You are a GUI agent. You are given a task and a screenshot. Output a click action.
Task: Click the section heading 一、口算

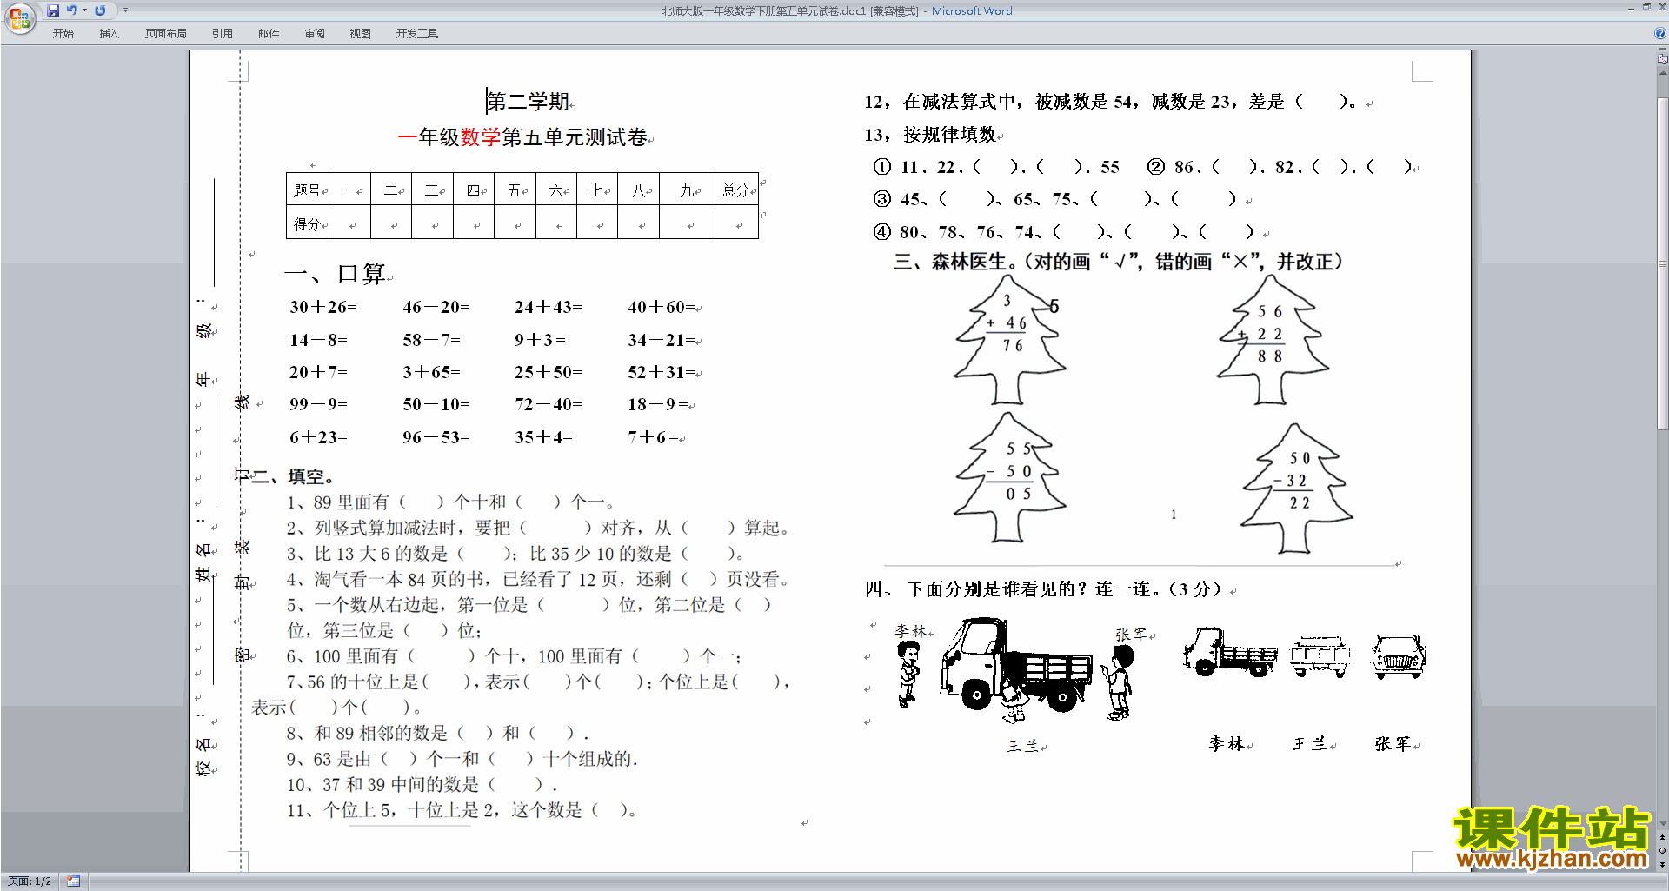(x=336, y=275)
